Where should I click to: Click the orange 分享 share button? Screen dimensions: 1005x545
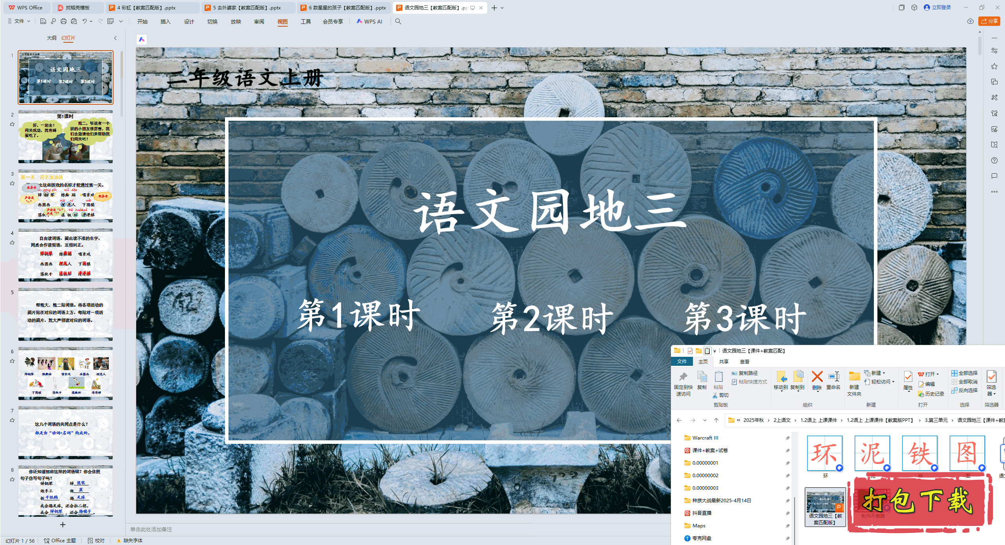coord(989,21)
